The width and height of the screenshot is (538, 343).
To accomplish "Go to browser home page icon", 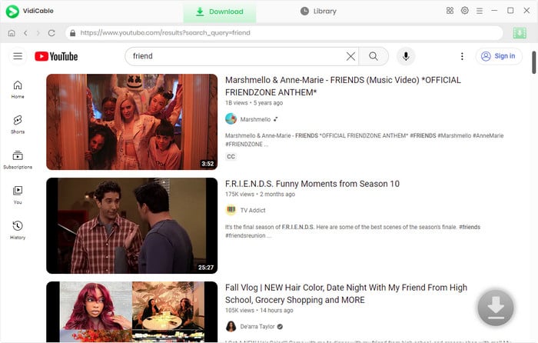I will click(x=12, y=33).
